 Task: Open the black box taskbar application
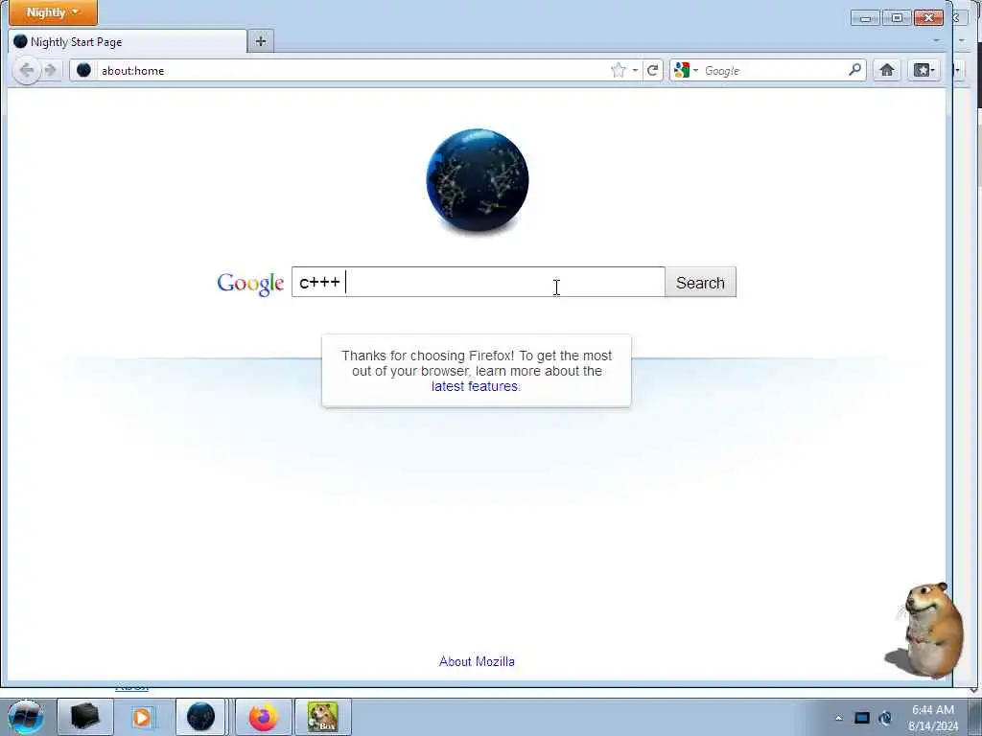[84, 717]
